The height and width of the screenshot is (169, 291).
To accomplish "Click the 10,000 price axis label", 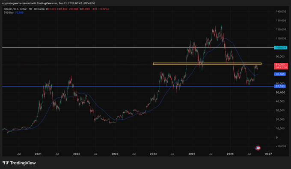I will pyautogui.click(x=280, y=128).
